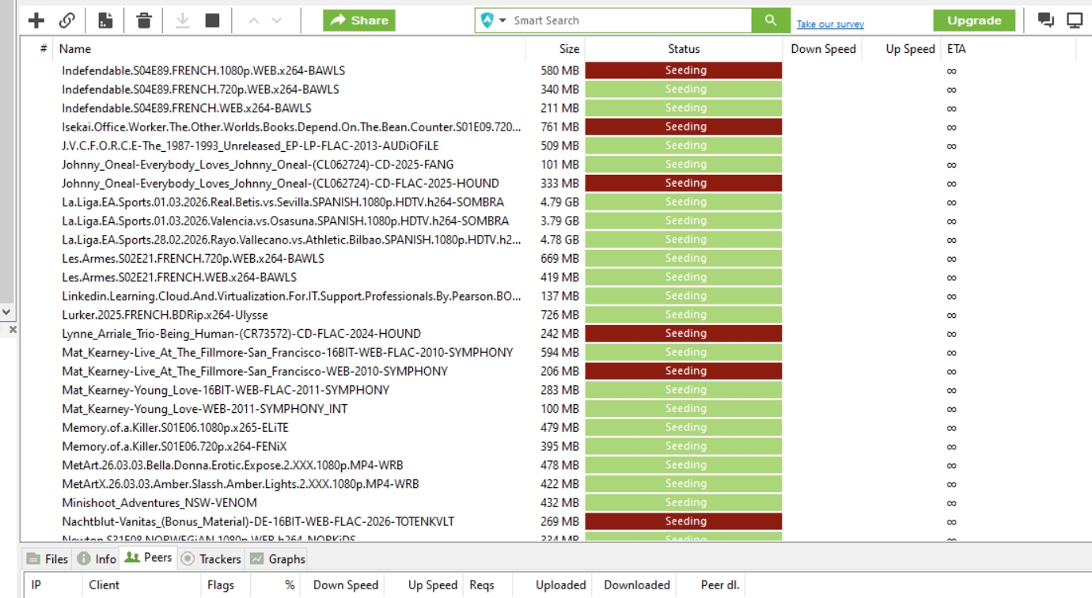Click the green magnifier search button
The height and width of the screenshot is (598, 1092).
[771, 21]
